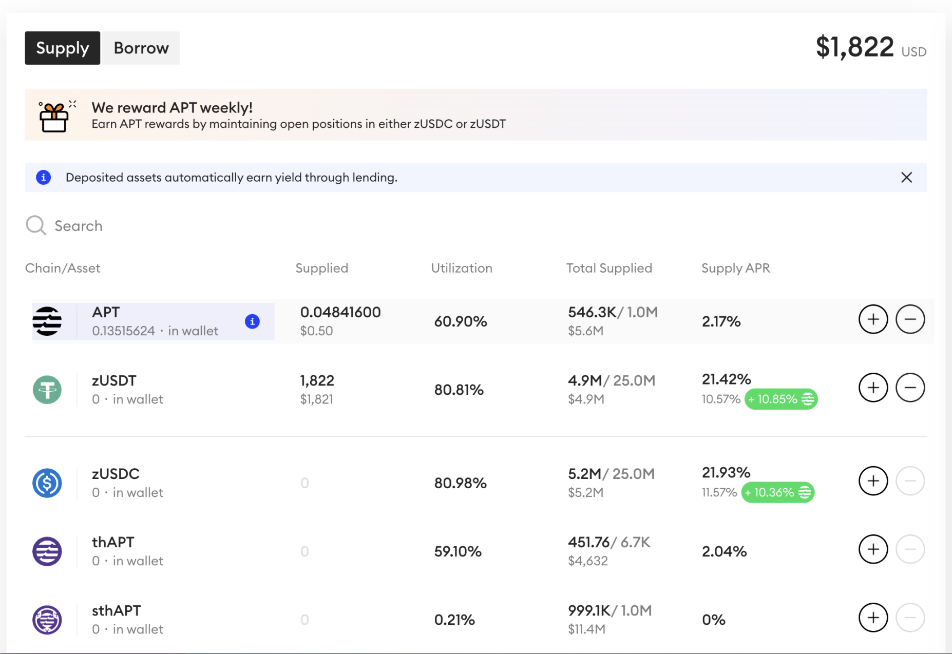Click the blue info icon in the notice
This screenshot has height=654, width=952.
(x=44, y=178)
